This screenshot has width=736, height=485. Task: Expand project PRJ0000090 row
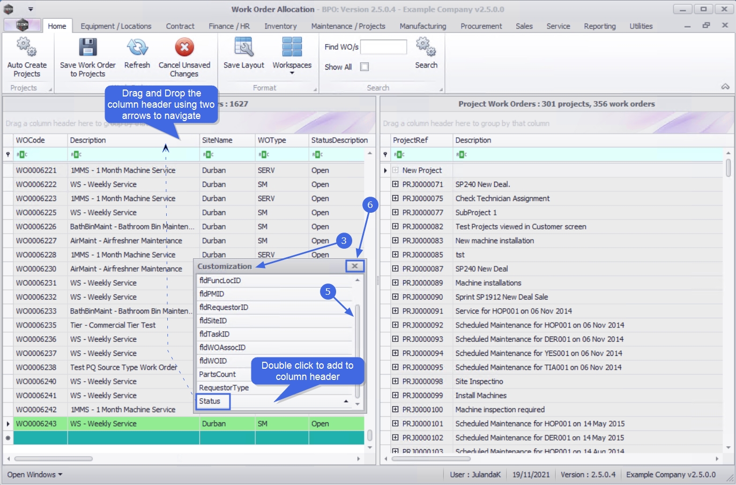point(395,297)
